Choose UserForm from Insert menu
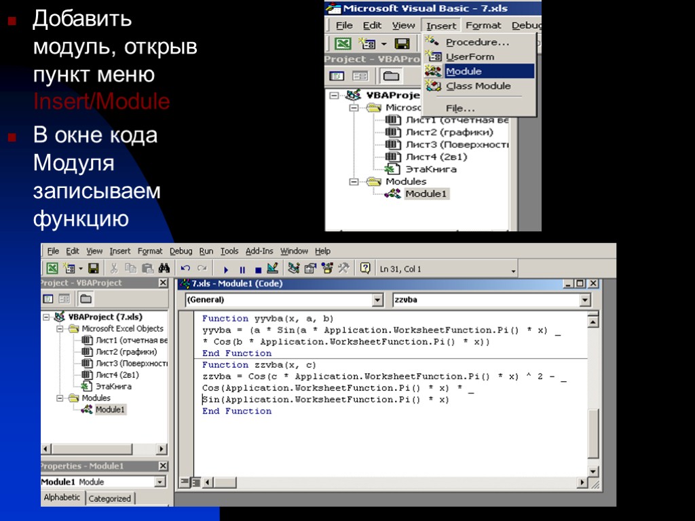This screenshot has width=695, height=521. pos(479,57)
